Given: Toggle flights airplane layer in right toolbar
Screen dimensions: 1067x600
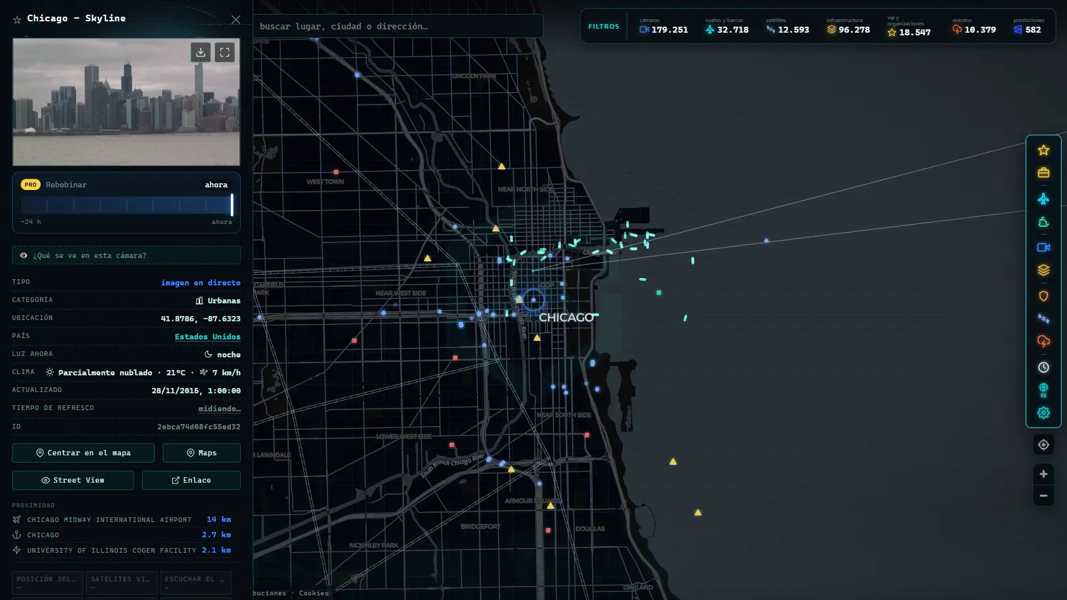Looking at the screenshot, I should [1043, 199].
